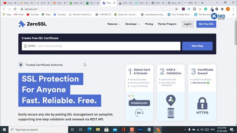Open the Chrome extensions puzzle icon
This screenshot has height=133, width=237.
coord(222,9)
